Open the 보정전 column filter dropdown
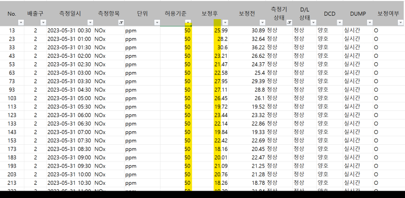The image size is (405, 198). tap(262, 23)
